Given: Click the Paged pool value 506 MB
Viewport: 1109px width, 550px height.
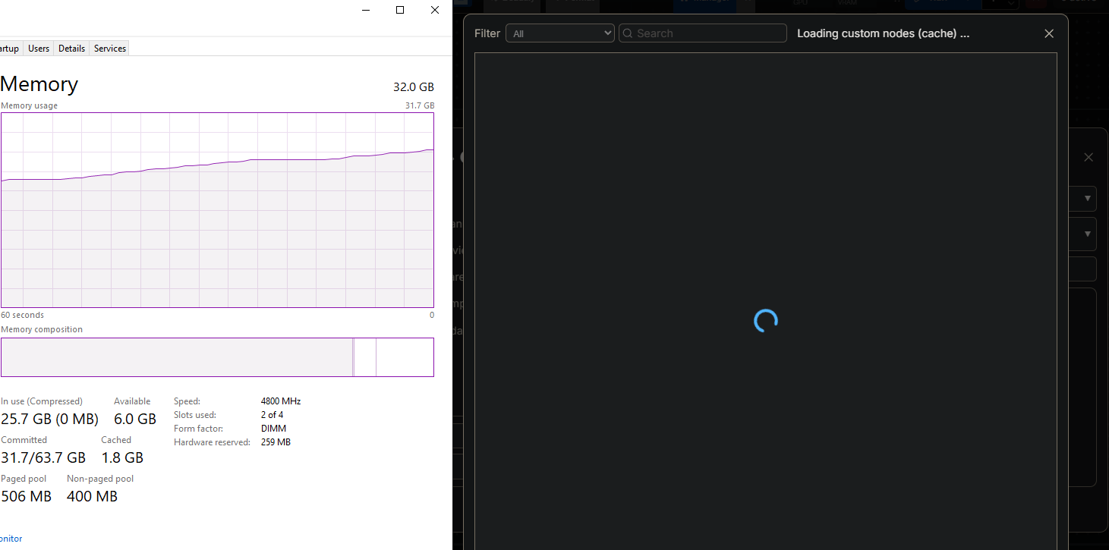Looking at the screenshot, I should 27,496.
